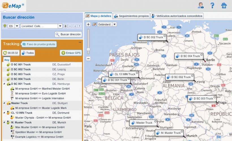The width and height of the screenshot is (232, 141).
Task: Switch to Seguimientos propios tab
Action: tap(131, 16)
